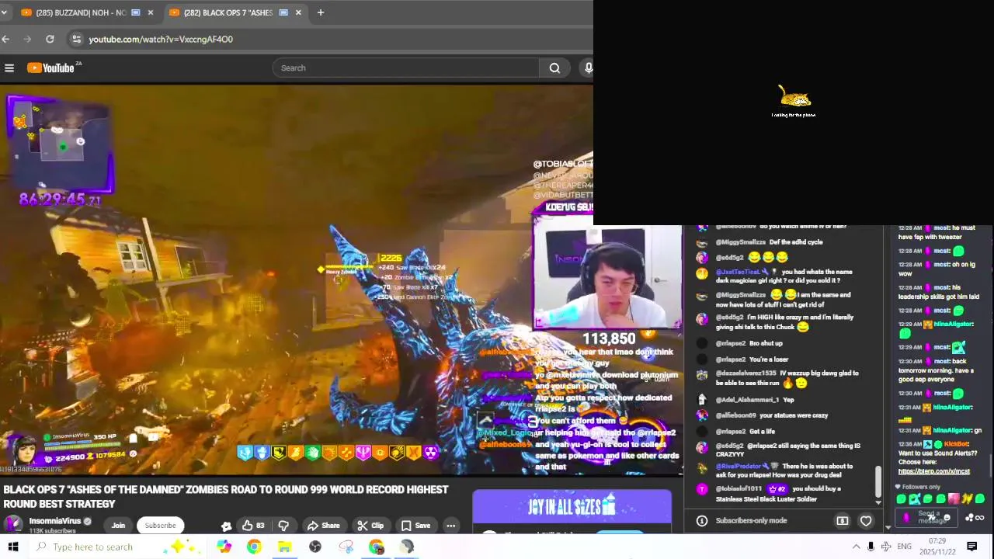The height and width of the screenshot is (559, 994).
Task: Open the JOY IN ALL SIZES banner ad
Action: (x=572, y=508)
